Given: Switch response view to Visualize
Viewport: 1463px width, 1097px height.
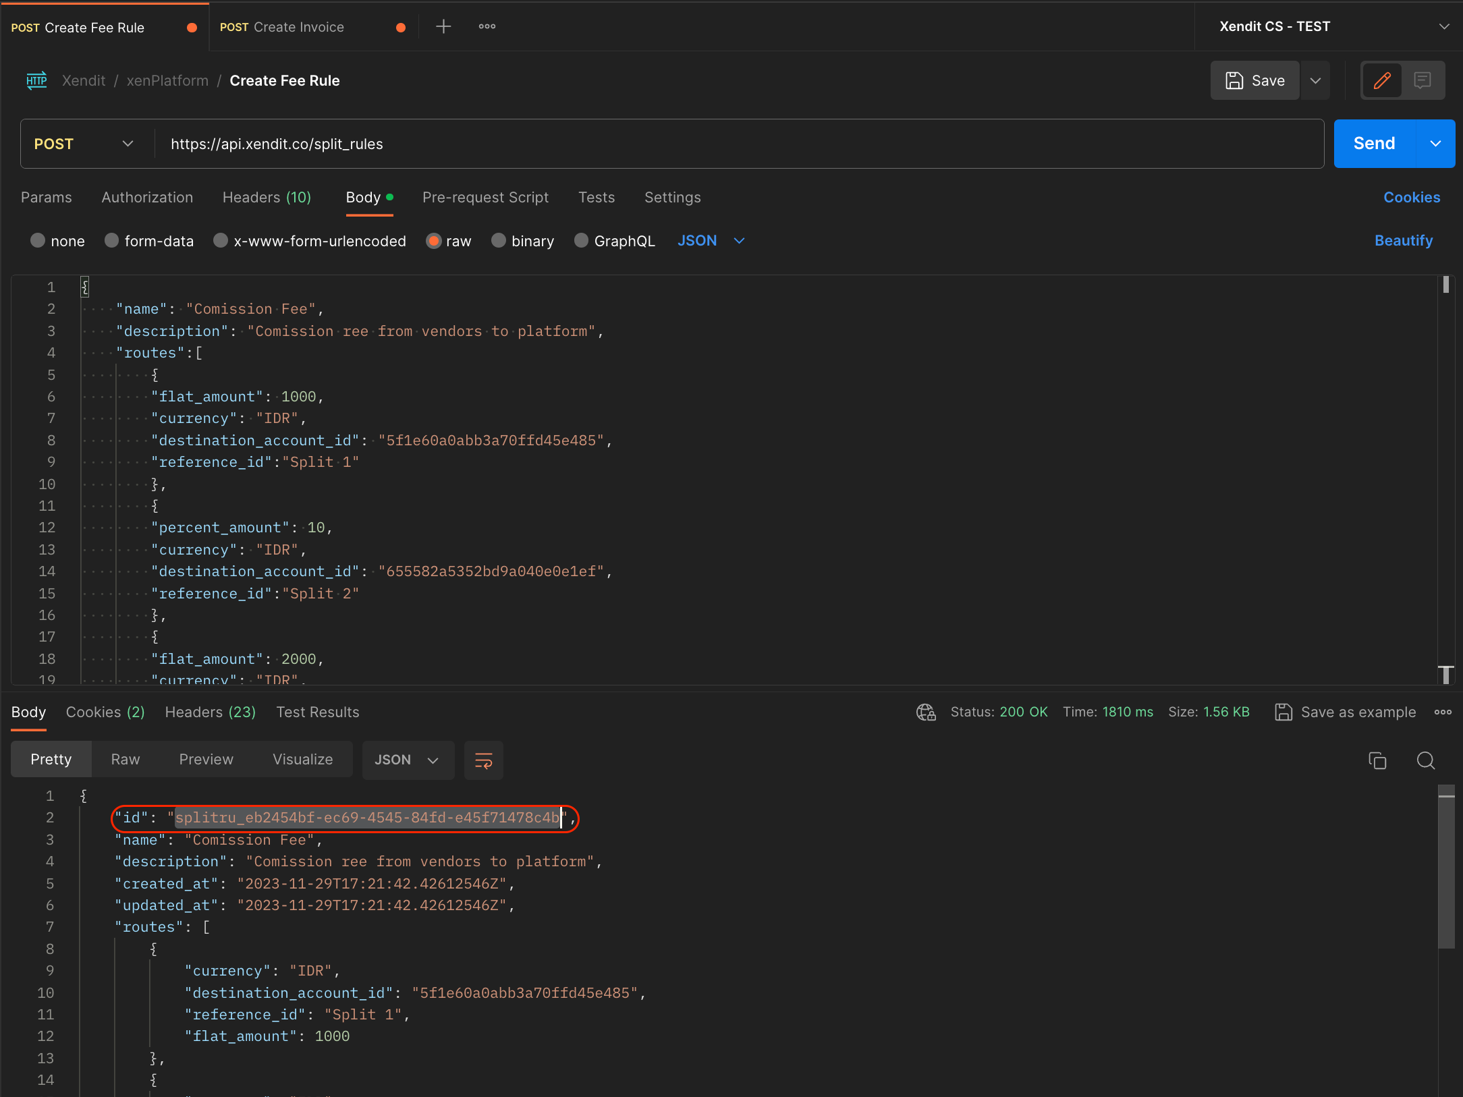Looking at the screenshot, I should [x=303, y=760].
